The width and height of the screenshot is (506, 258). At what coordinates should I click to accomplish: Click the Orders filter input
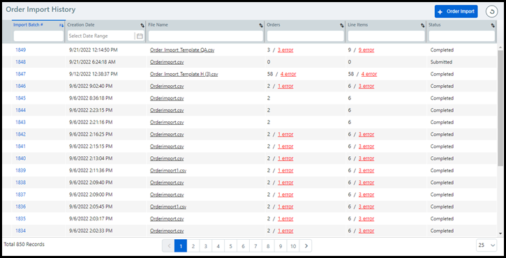[x=305, y=36]
